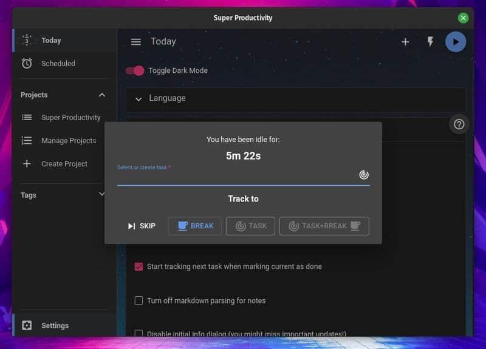
Task: Select Create Project in sidebar
Action: click(64, 164)
